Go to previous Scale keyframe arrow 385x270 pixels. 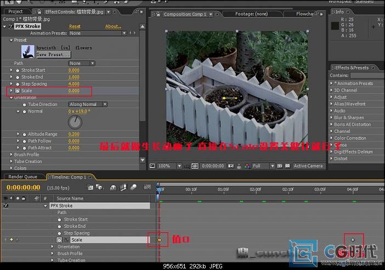point(5,239)
